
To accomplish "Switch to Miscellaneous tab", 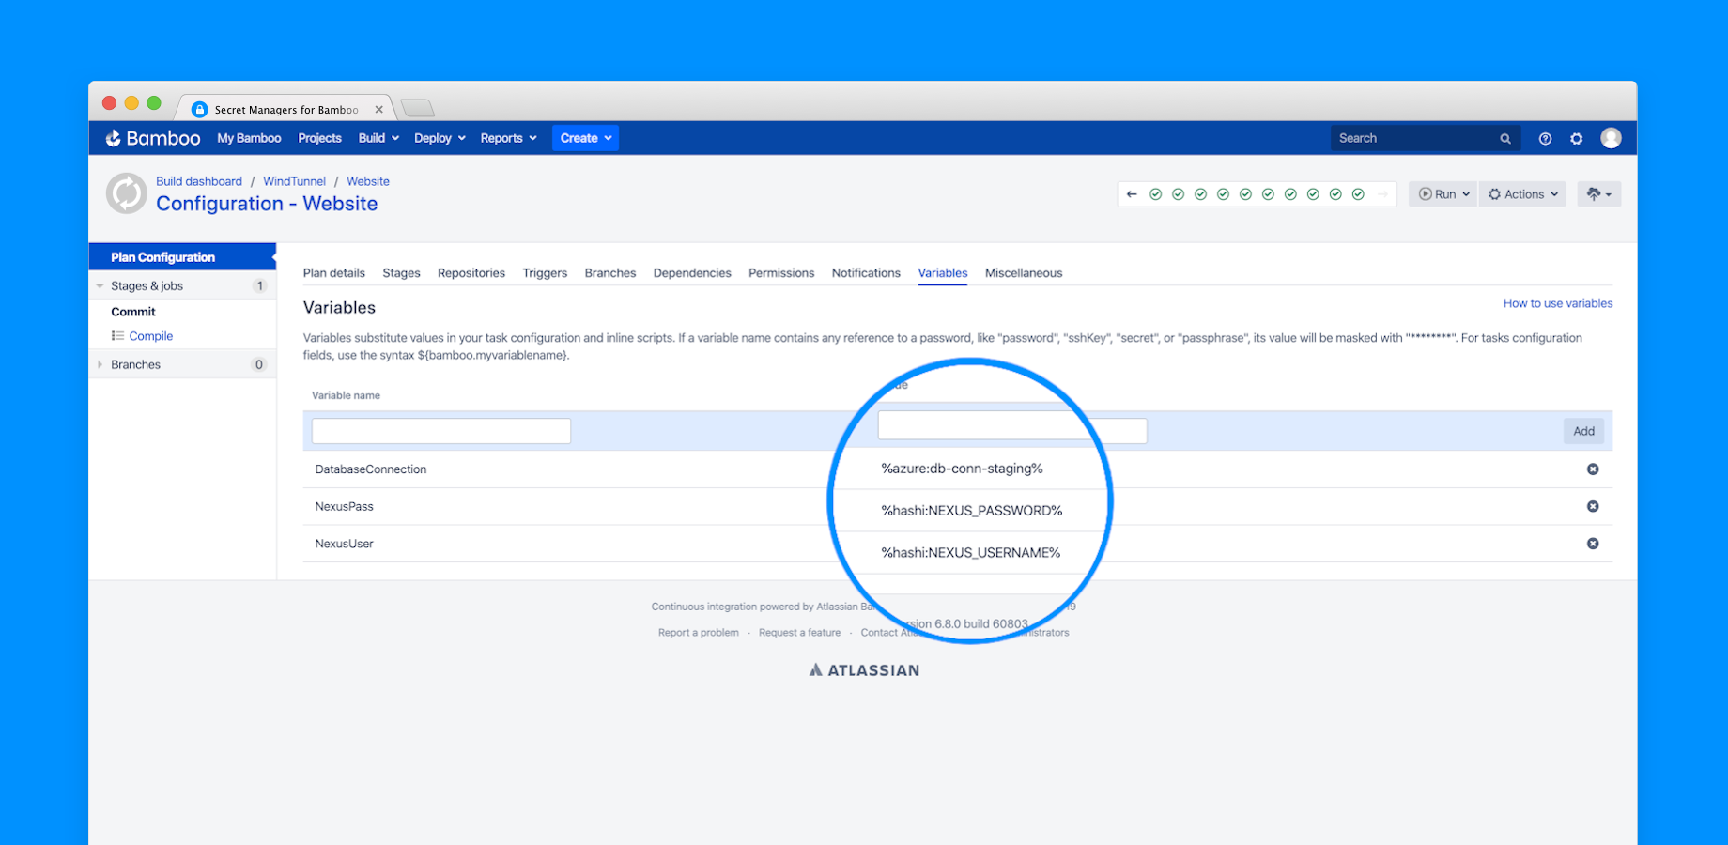I will [1024, 273].
